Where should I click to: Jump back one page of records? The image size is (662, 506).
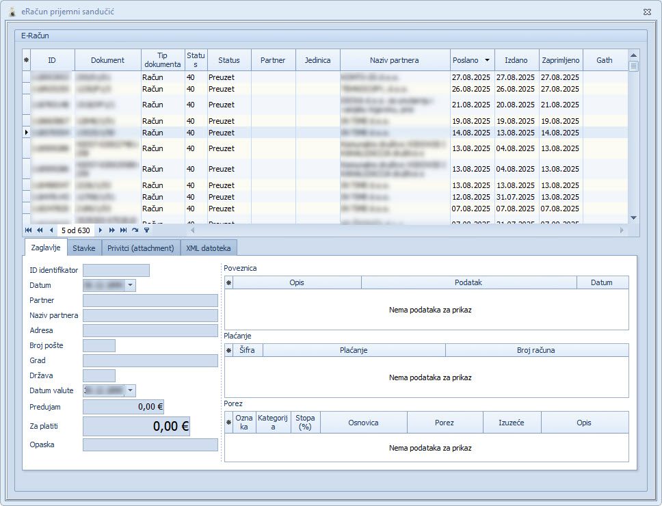(40, 230)
